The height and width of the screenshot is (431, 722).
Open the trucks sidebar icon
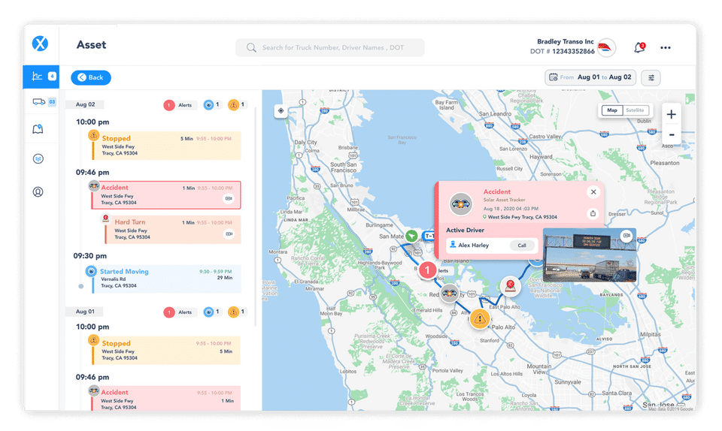click(x=38, y=101)
